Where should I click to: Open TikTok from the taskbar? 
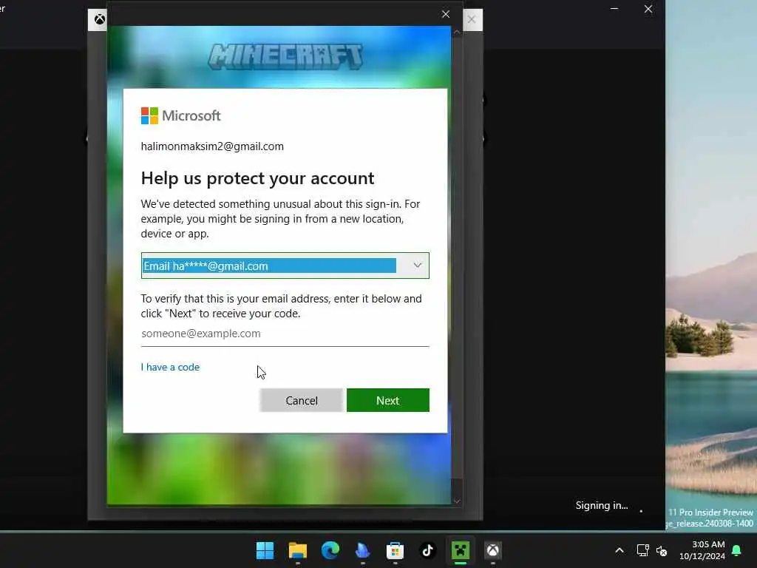point(428,550)
